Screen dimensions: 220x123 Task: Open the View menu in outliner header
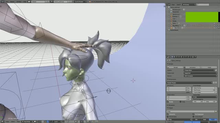tap(173, 4)
